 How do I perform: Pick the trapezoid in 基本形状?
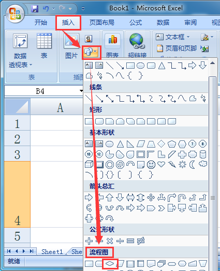[151, 144]
